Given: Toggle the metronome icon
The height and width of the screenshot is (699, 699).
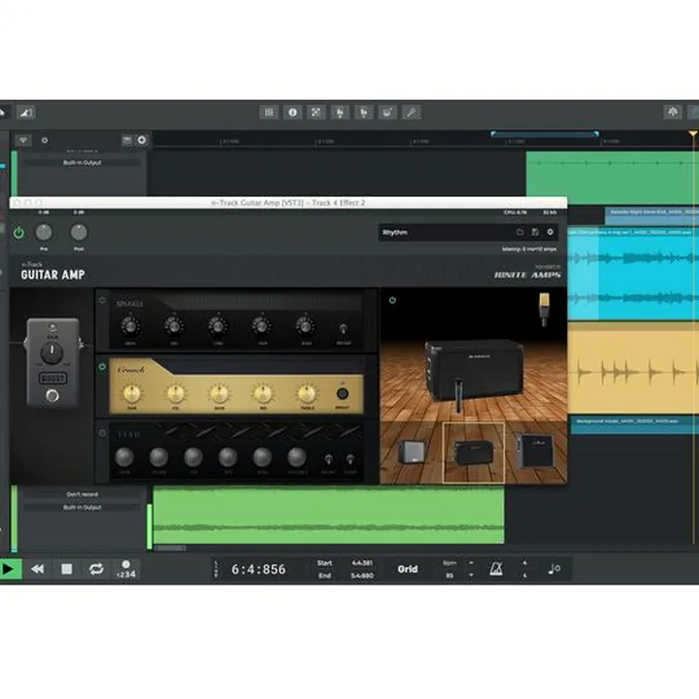Looking at the screenshot, I should click(496, 569).
